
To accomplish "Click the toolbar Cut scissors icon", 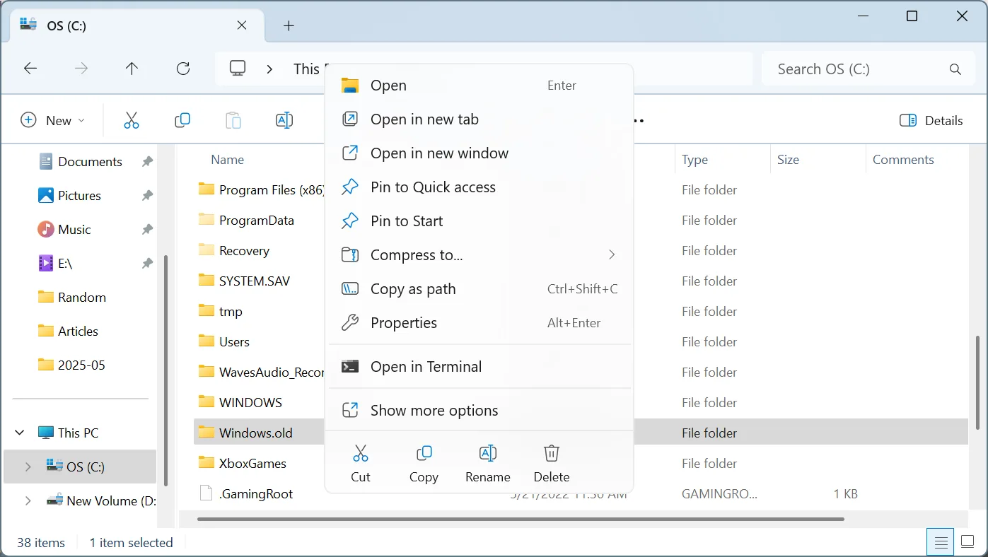I will tap(132, 120).
